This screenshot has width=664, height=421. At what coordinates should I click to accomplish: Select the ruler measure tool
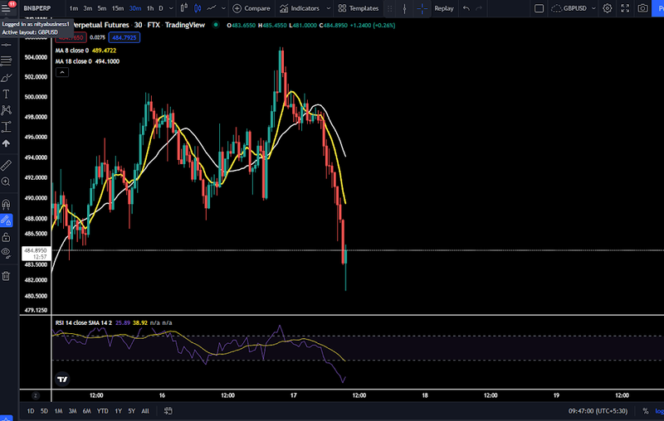click(7, 165)
